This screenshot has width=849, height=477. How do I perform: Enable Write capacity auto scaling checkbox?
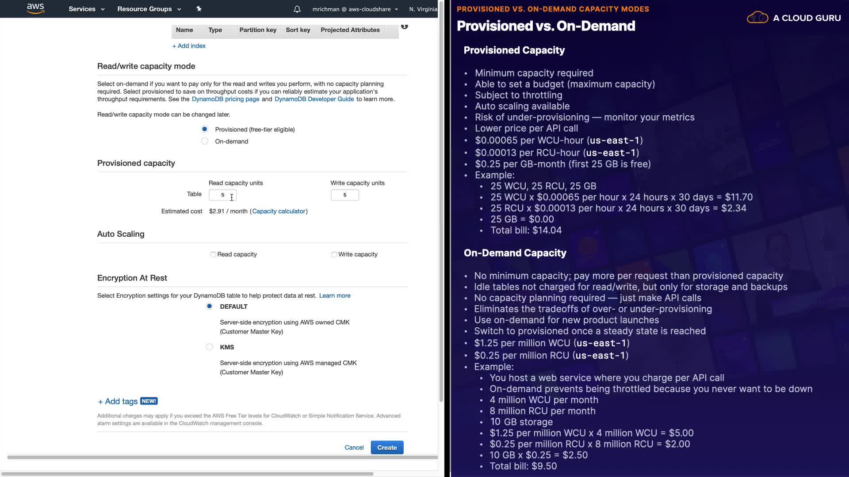coord(334,254)
